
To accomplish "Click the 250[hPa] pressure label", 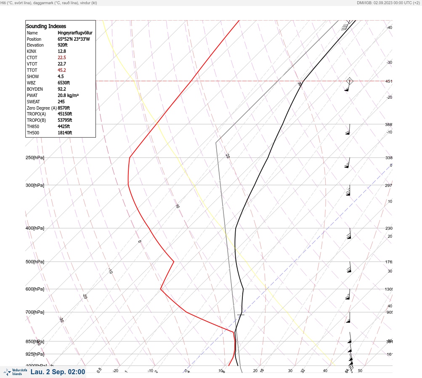I will (35, 157).
